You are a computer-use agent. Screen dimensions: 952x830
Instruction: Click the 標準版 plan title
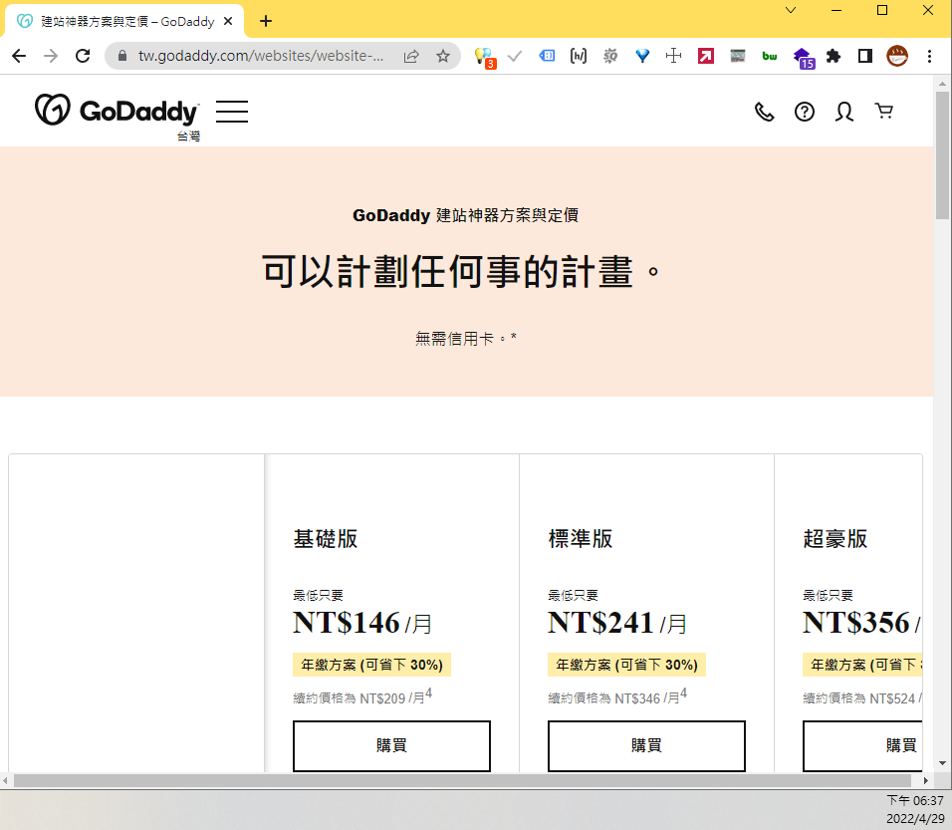[581, 539]
